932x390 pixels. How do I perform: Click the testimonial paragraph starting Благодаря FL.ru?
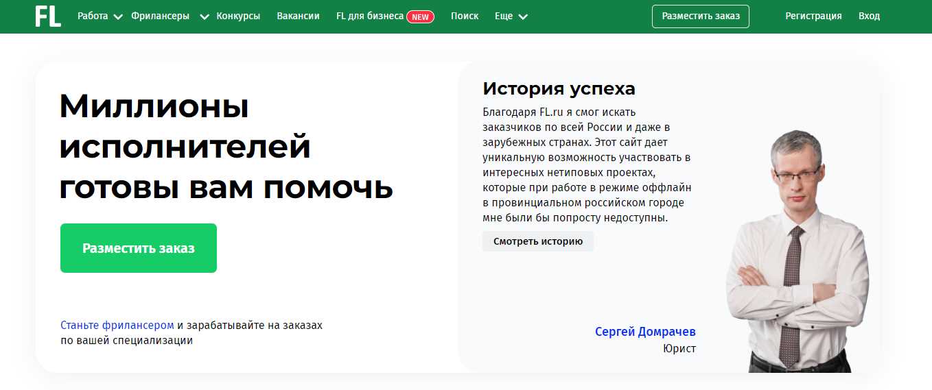(x=587, y=164)
